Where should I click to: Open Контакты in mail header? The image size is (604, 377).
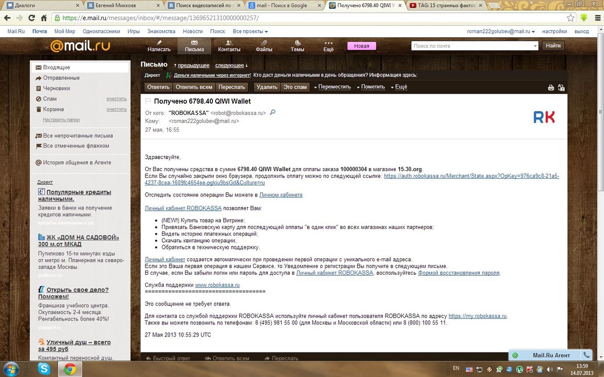pyautogui.click(x=229, y=46)
